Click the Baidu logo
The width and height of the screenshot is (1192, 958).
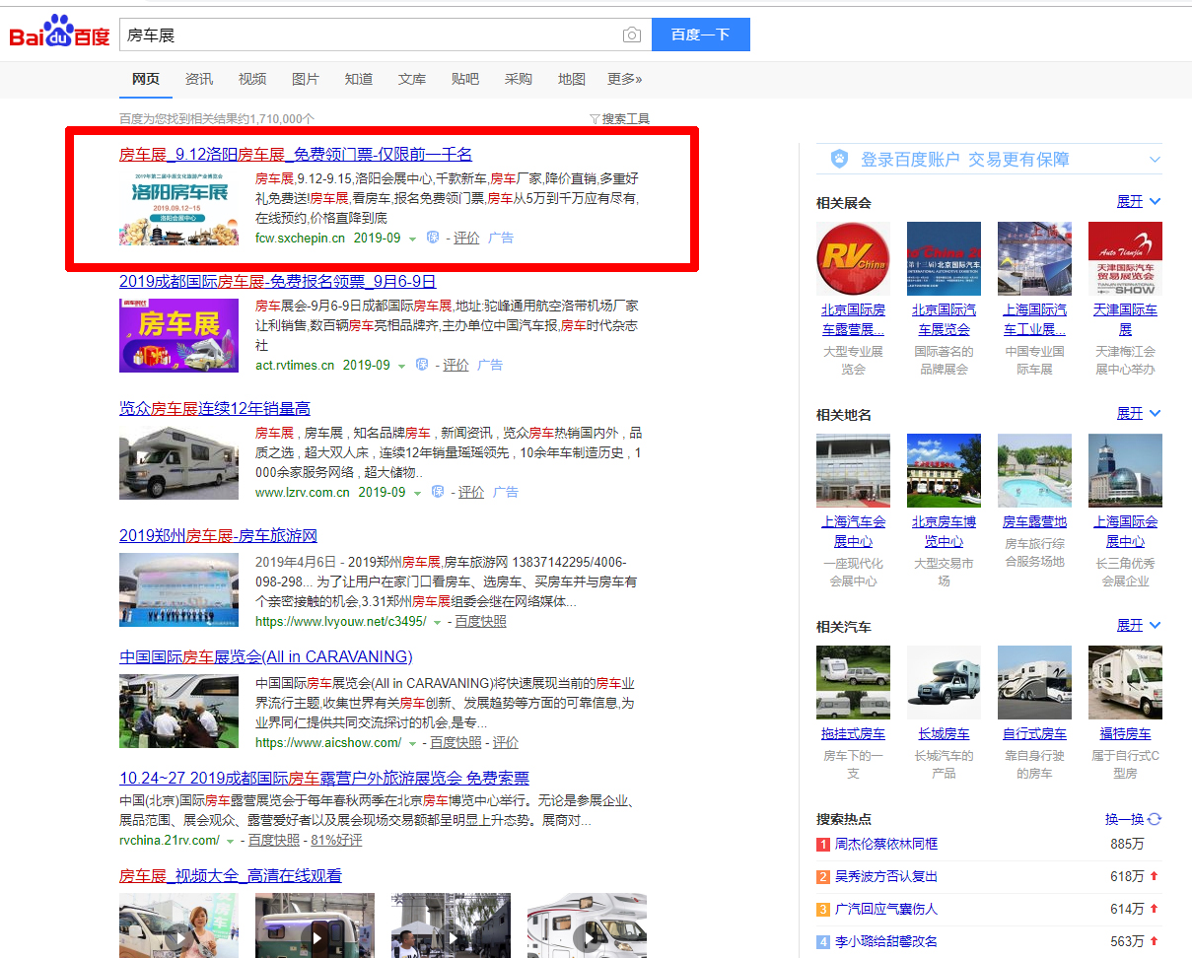coord(59,34)
